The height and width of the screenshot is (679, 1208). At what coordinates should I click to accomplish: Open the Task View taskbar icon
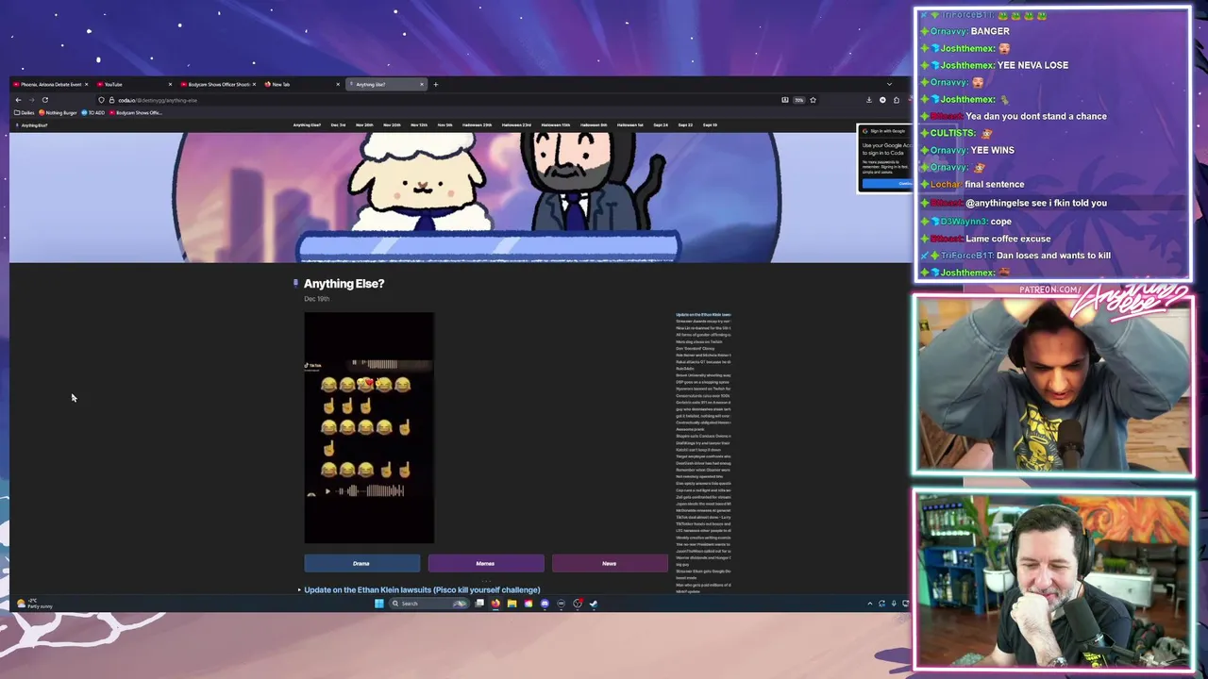click(x=479, y=604)
